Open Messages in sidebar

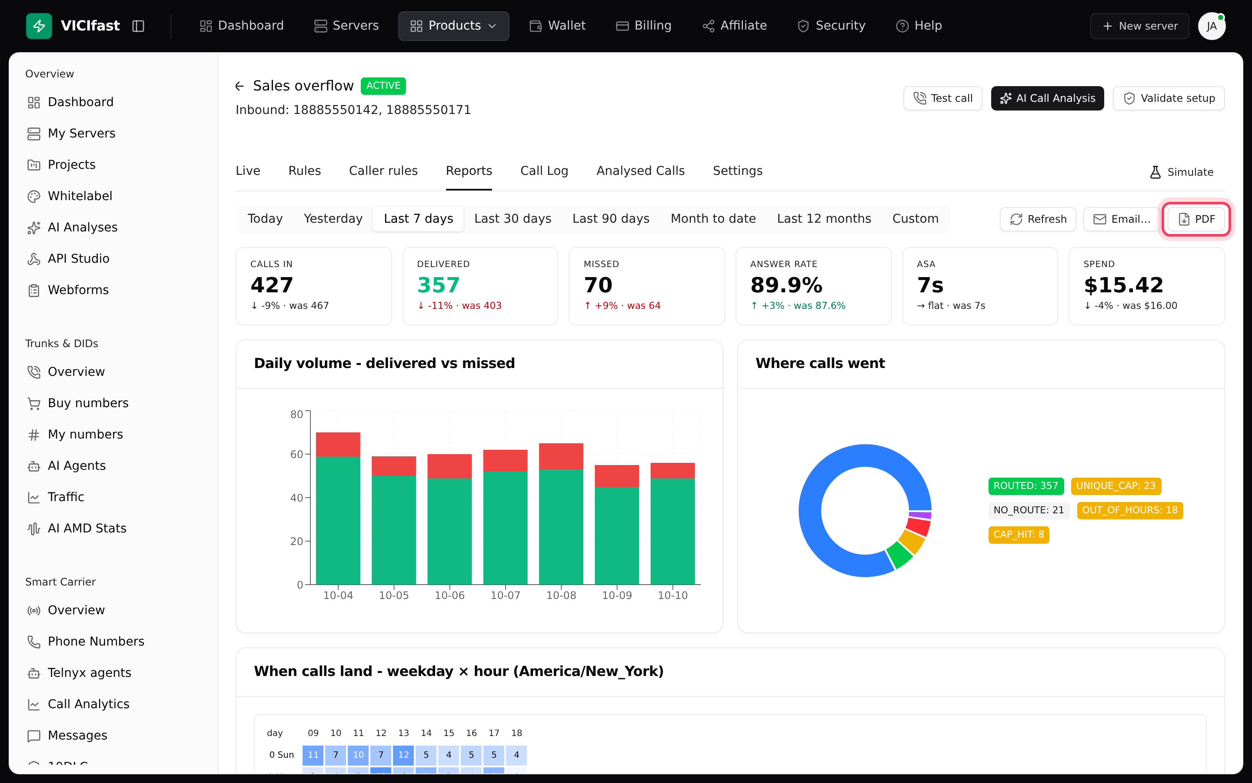coord(113,736)
